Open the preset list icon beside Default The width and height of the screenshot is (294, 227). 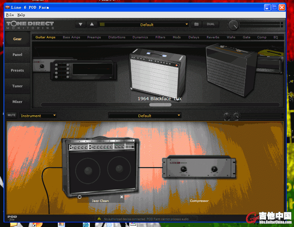pos(102,24)
